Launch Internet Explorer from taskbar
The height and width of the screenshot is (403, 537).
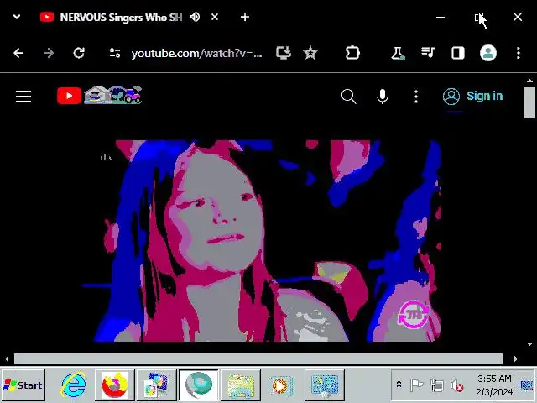click(x=73, y=385)
